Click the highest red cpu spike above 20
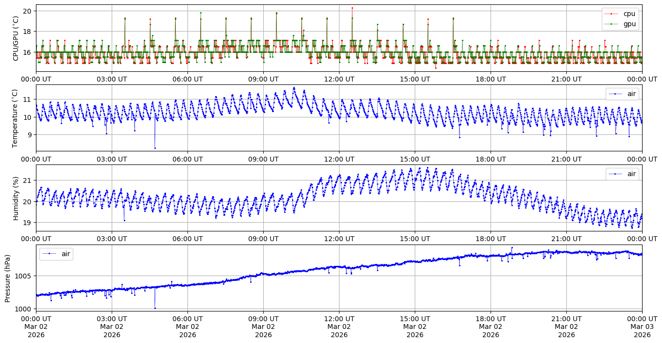This screenshot has width=662, height=343. [352, 8]
